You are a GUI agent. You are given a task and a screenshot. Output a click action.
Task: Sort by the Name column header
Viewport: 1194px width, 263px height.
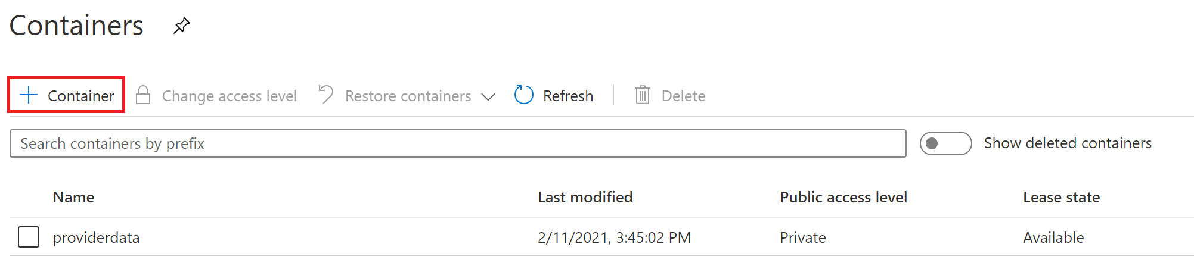[73, 197]
